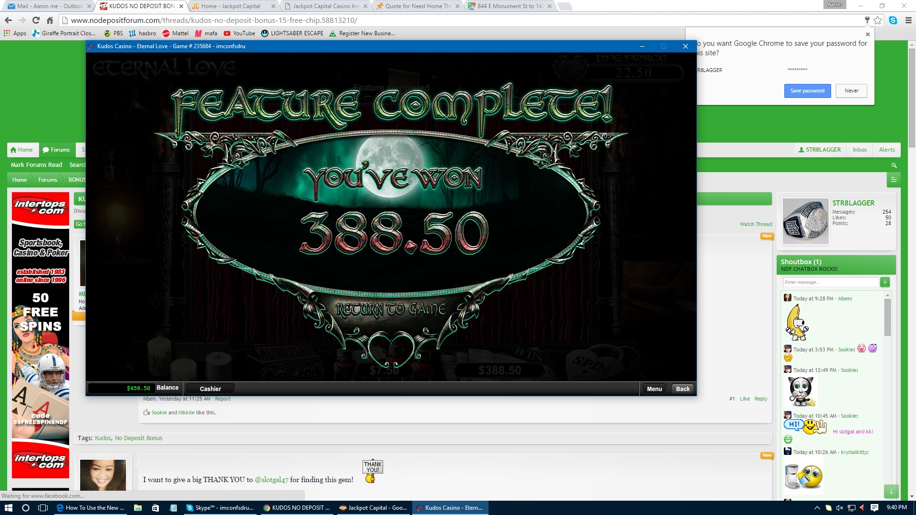Click the Nikkile liker link
The width and height of the screenshot is (916, 515).
point(187,413)
